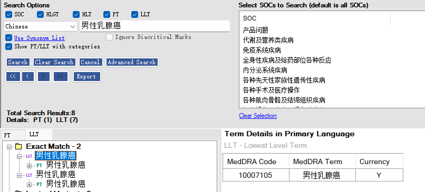Screen dimensions: 425x192
Task: Disable the LLT search option checkbox
Action: 134,15
